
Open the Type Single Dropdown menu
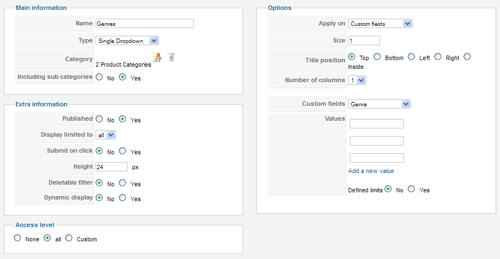click(x=127, y=41)
